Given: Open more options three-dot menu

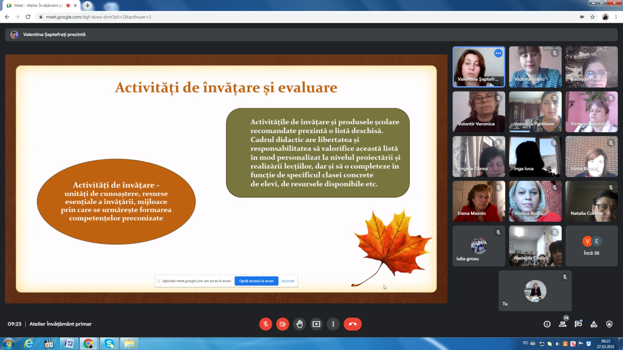Looking at the screenshot, I should tap(333, 324).
